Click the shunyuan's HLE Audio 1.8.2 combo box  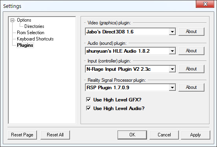pyautogui.click(x=131, y=51)
